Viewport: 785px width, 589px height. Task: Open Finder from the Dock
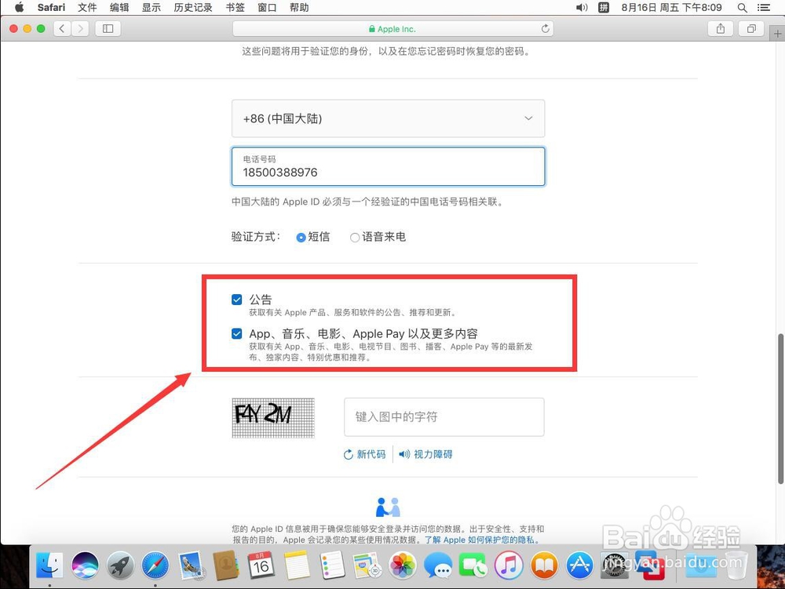(49, 565)
